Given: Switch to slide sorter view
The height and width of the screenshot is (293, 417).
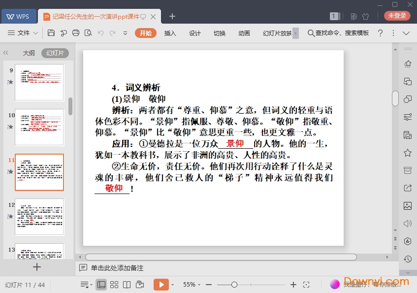Looking at the screenshot, I should point(114,285).
